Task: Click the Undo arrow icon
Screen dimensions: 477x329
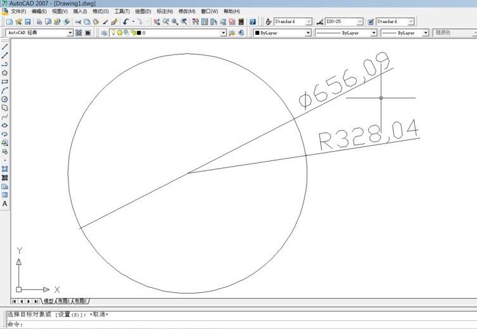Action: [126, 22]
